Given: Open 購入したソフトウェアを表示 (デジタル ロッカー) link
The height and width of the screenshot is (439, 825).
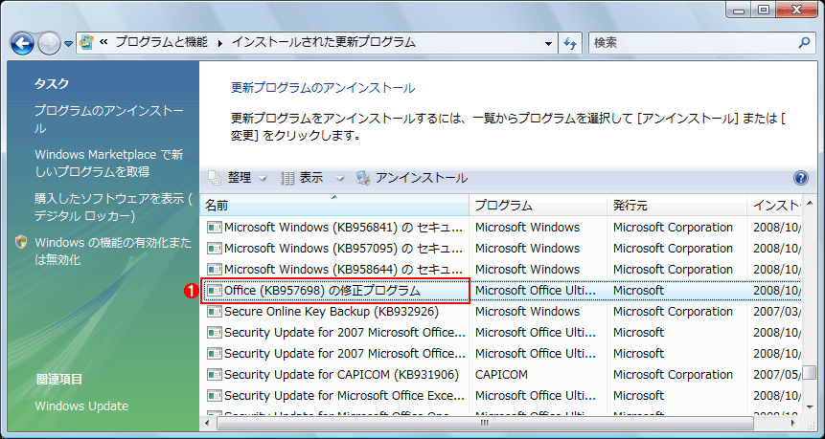Looking at the screenshot, I should tap(113, 207).
